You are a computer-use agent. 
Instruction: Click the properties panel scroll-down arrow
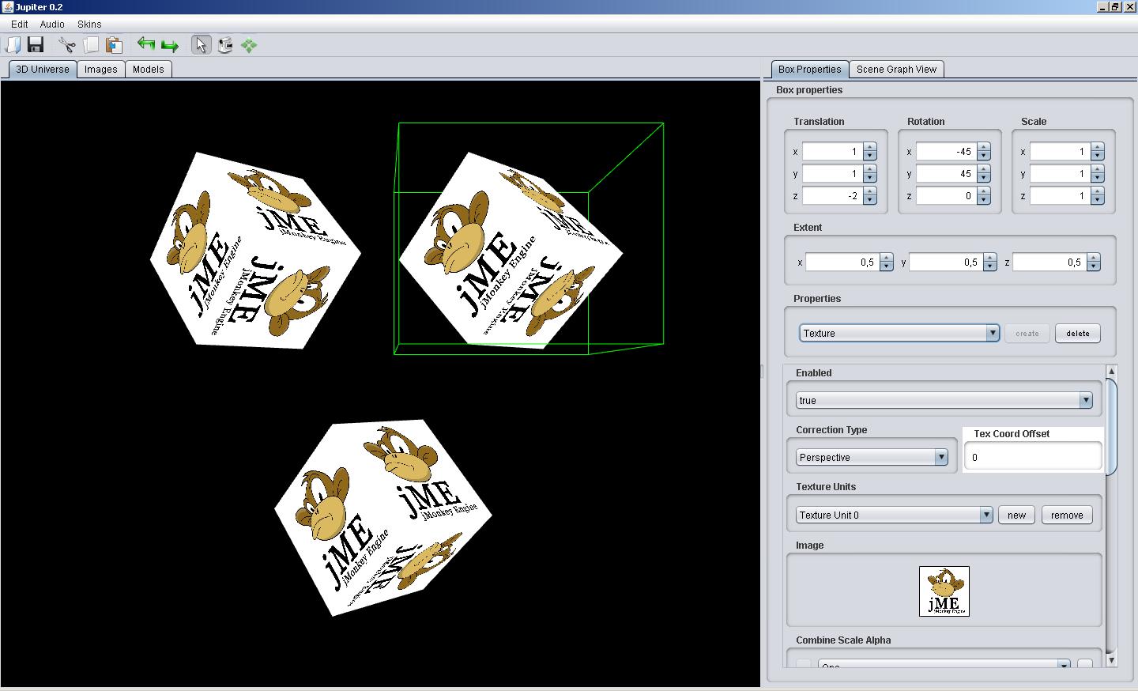tap(1112, 660)
